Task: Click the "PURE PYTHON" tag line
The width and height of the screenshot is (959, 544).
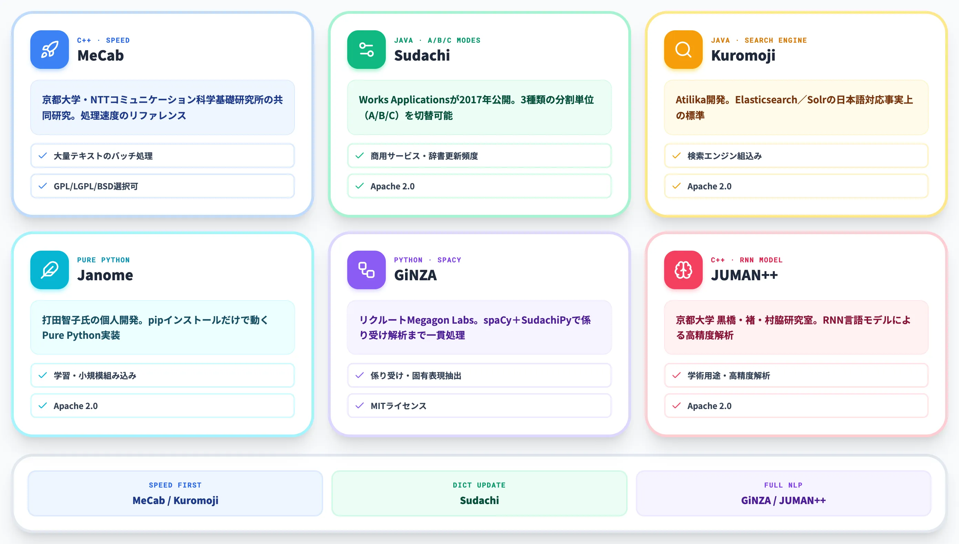Action: (104, 260)
